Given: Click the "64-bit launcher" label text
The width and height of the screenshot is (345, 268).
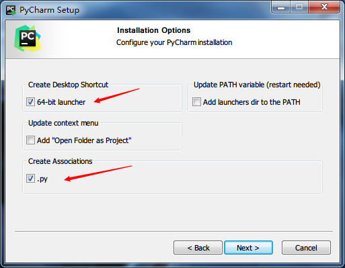Looking at the screenshot, I should pyautogui.click(x=61, y=102).
